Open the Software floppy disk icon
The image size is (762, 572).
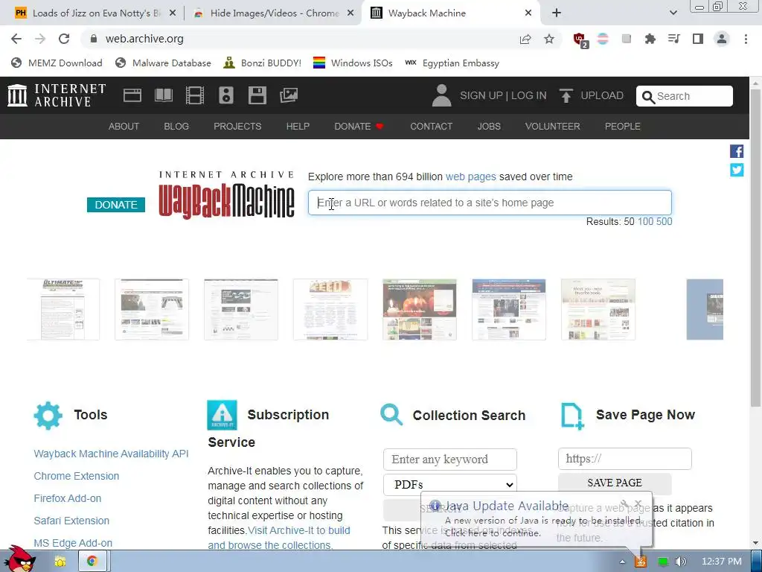257,95
